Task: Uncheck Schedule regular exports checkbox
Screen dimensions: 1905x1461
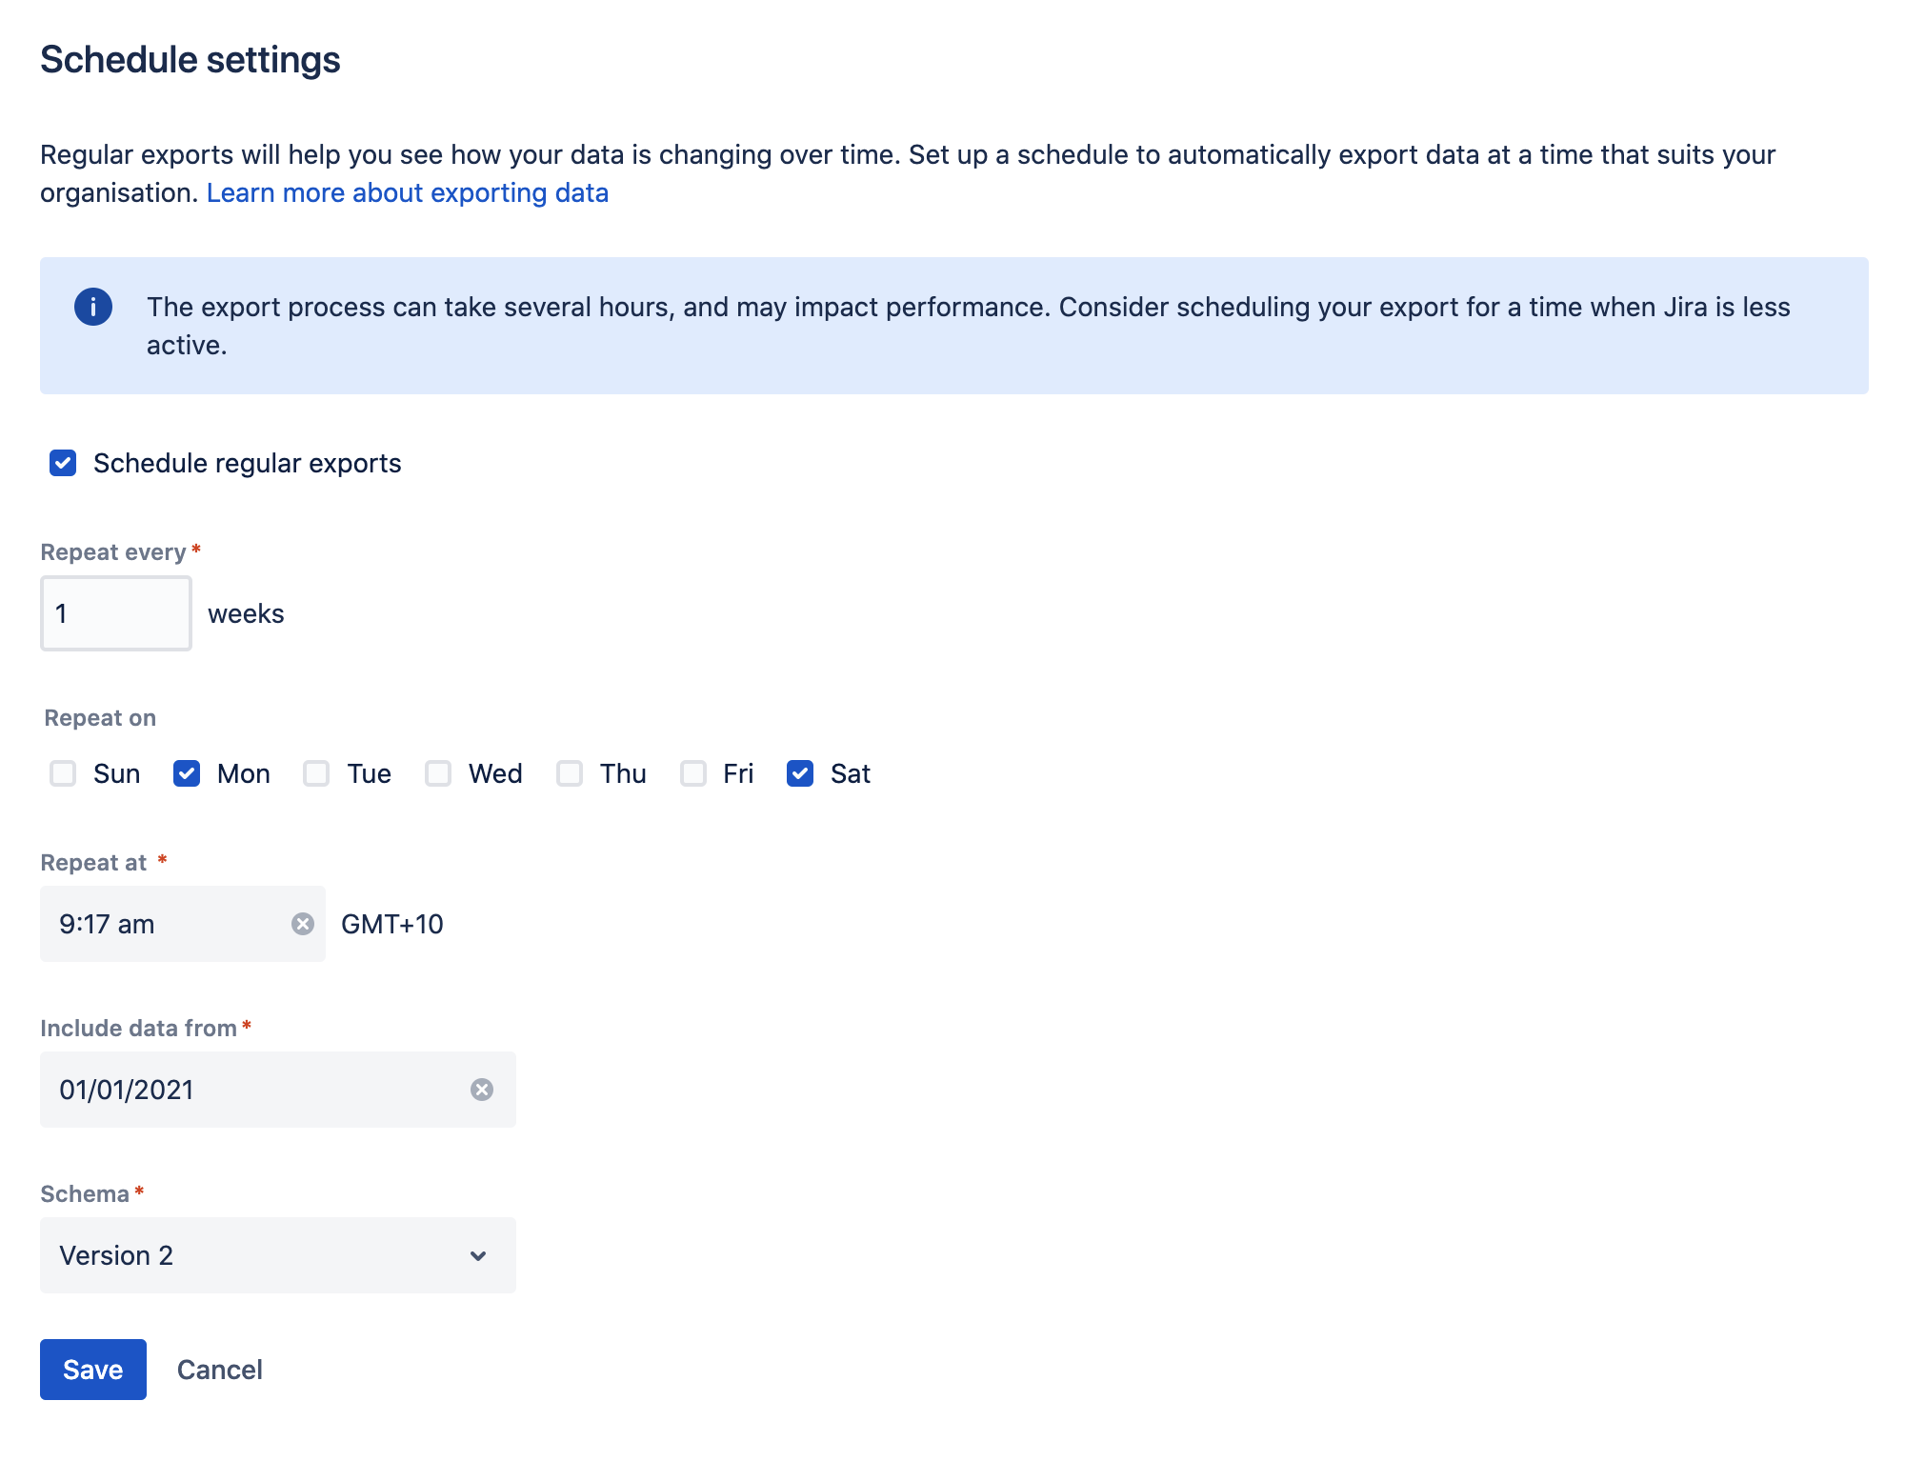Action: [63, 464]
